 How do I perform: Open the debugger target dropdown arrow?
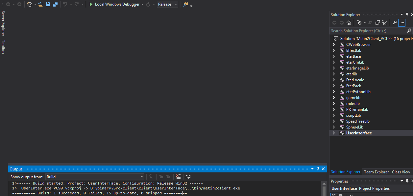click(142, 4)
